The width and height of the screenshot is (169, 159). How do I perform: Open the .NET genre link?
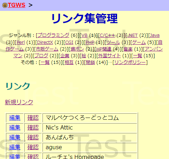click(x=132, y=35)
